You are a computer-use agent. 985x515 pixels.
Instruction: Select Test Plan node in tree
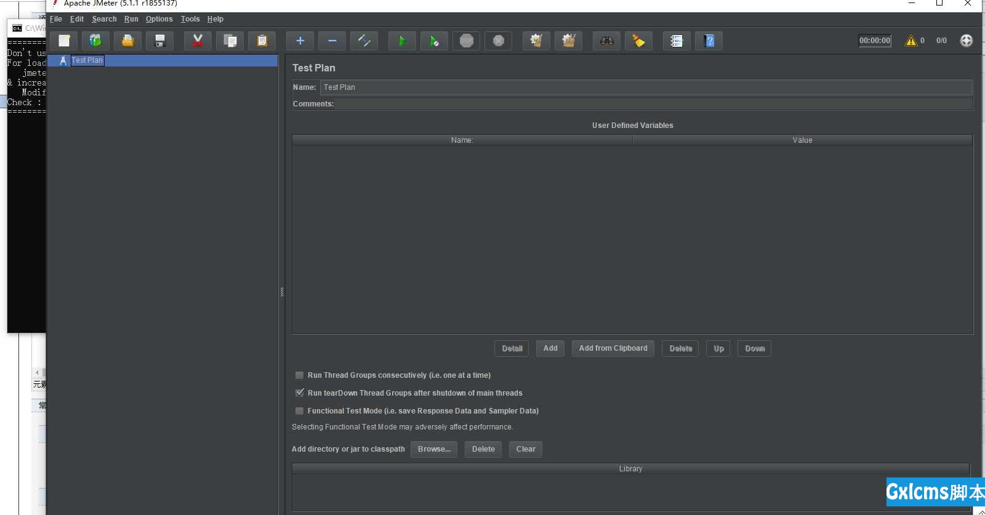[x=87, y=60]
